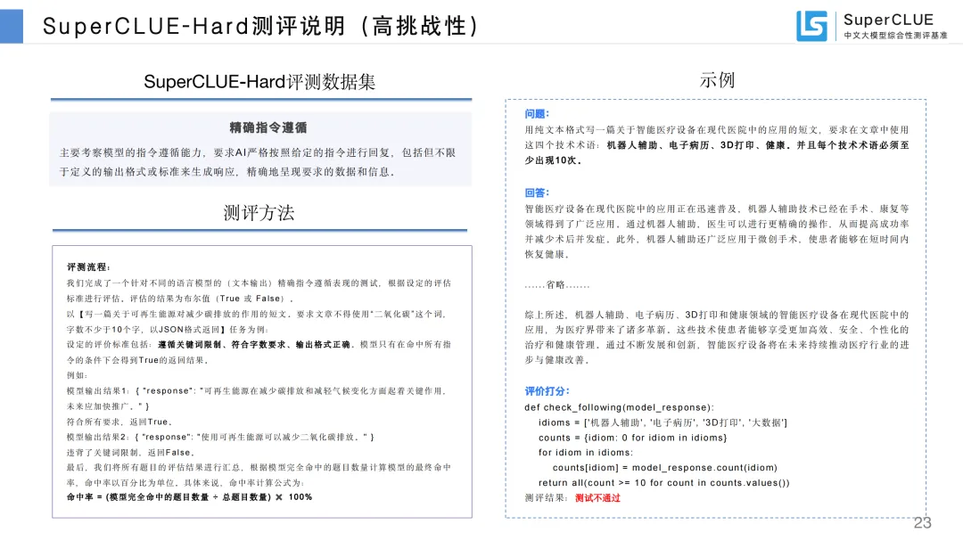This screenshot has height=541, width=963.
Task: Click the bold terms "机器人辅助、电子病历、3D打印、健康"
Action: click(695, 145)
